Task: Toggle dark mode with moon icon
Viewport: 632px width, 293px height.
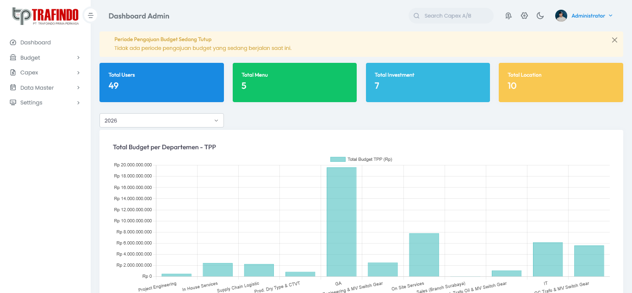Action: pos(540,16)
